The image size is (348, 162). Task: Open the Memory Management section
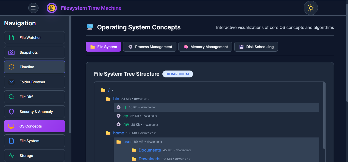[205, 47]
